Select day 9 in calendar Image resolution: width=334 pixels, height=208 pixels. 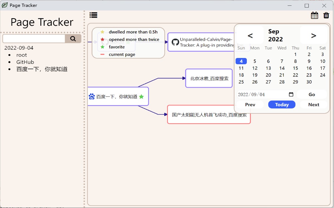pyautogui.click(x=309, y=61)
